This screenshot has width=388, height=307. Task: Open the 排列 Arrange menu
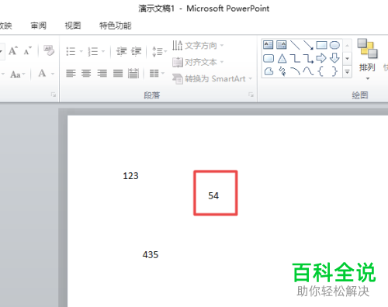tap(367, 60)
